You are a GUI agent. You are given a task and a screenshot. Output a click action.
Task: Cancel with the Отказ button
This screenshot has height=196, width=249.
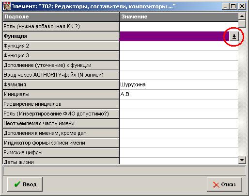pos(224,184)
